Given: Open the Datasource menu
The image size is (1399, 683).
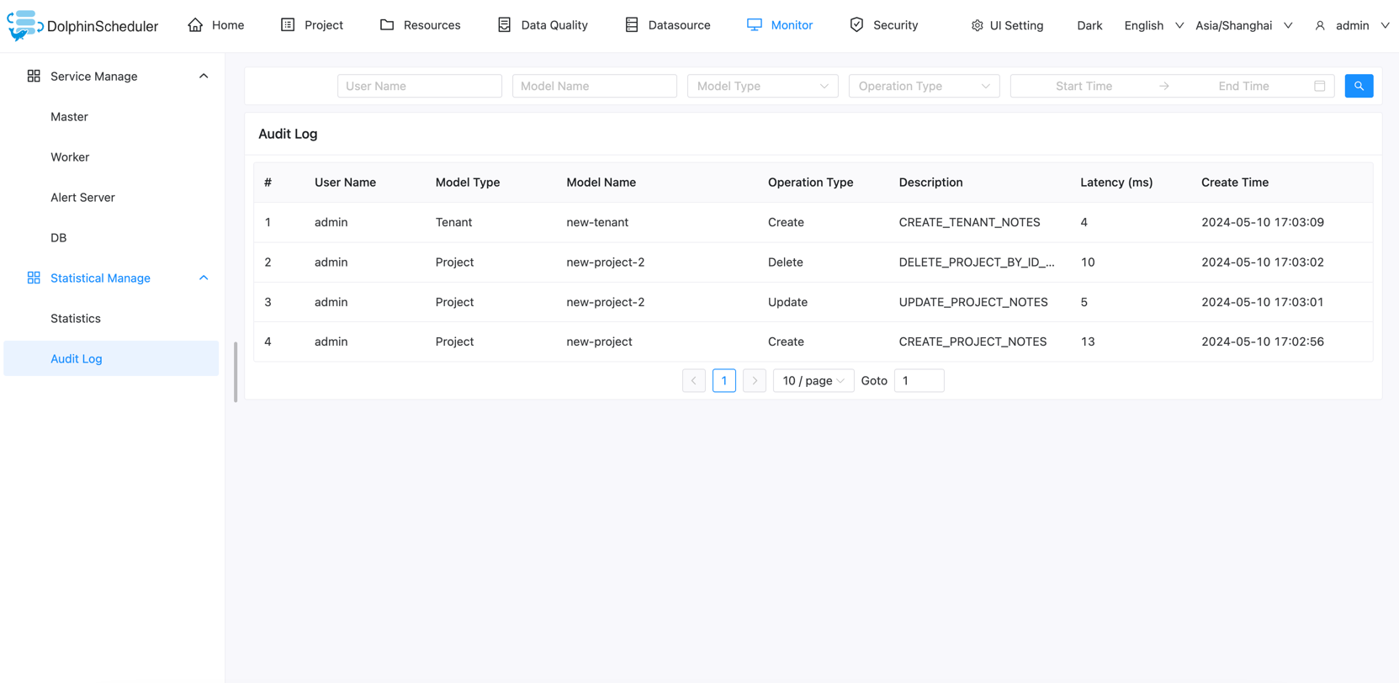Looking at the screenshot, I should coord(668,25).
